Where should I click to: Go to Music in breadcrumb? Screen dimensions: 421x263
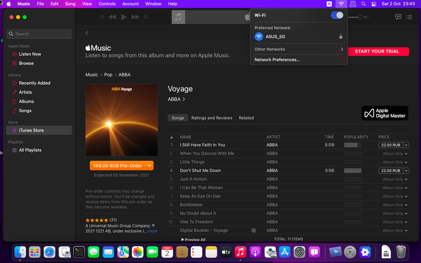92,75
